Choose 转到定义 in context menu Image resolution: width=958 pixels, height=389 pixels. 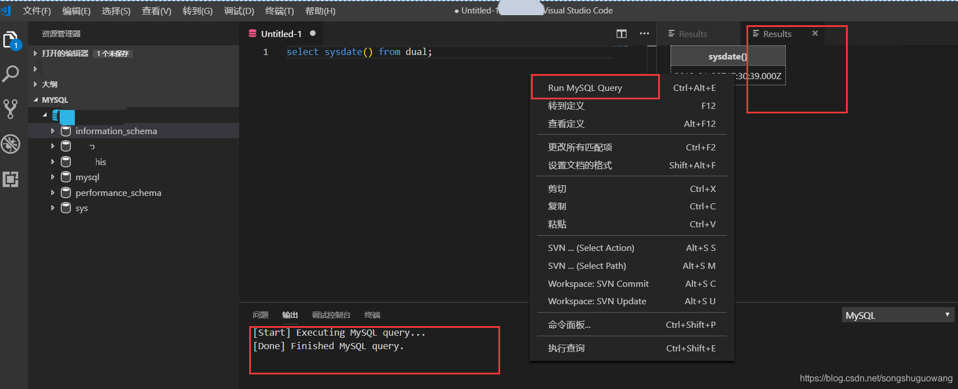point(632,106)
